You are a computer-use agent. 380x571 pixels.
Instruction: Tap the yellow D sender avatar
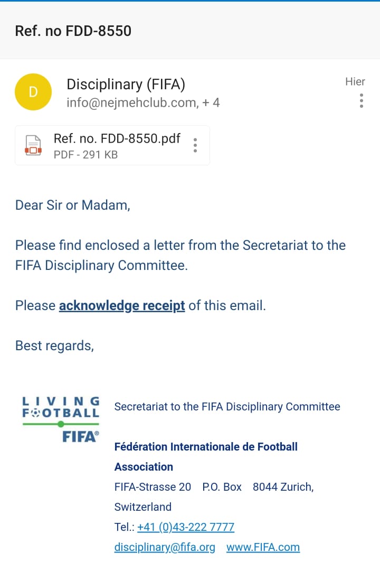[33, 92]
